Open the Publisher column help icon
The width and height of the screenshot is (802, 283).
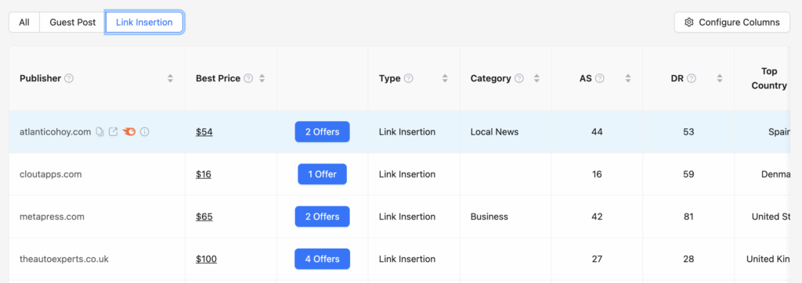tap(69, 78)
